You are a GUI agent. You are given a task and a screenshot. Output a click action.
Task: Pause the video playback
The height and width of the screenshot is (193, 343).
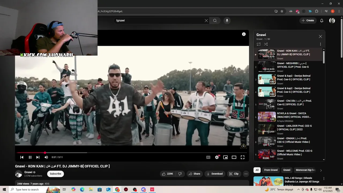tap(30, 157)
